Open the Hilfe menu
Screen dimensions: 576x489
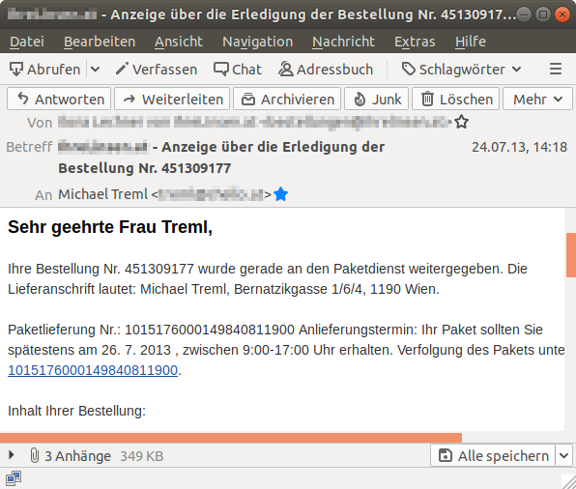pyautogui.click(x=471, y=42)
